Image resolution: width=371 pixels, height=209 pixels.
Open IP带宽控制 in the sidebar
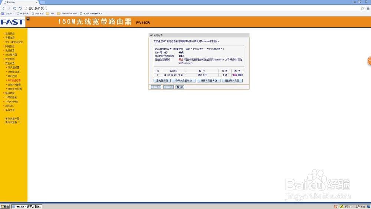[11, 97]
